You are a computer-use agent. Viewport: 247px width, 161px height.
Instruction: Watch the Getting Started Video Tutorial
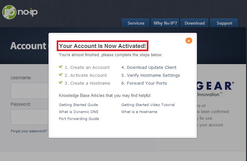click(x=148, y=105)
